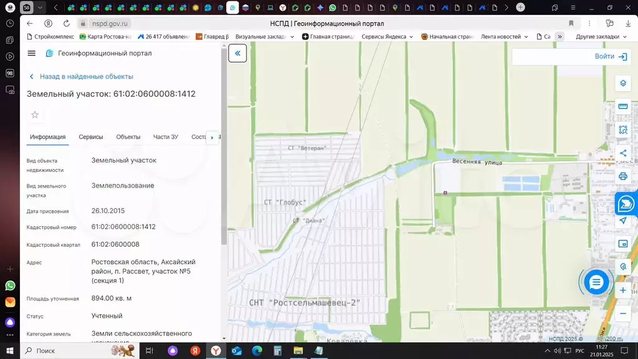
Task: Select cadastral quarter 61:02:0600008 value
Action: (x=115, y=244)
